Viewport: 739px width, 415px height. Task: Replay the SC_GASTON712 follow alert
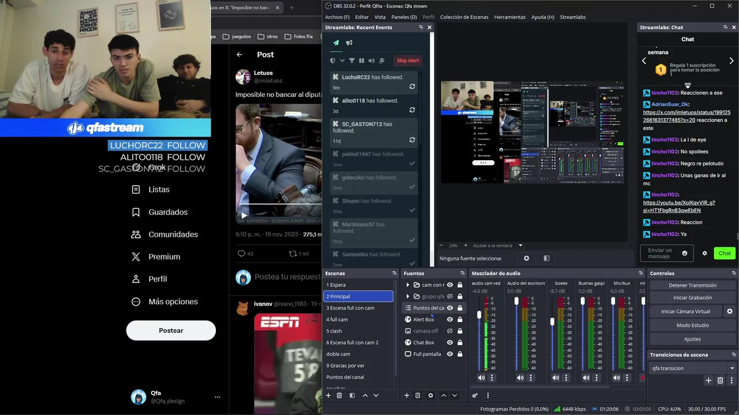(x=412, y=139)
